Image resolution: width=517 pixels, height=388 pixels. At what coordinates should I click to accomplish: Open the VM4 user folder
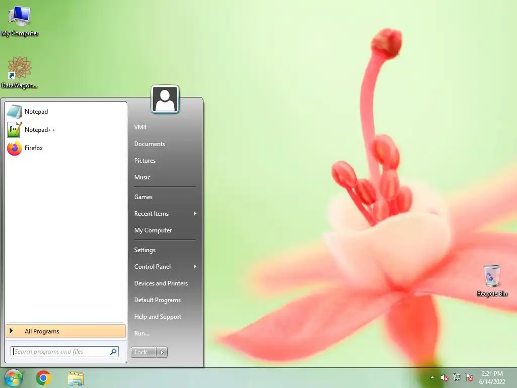(x=140, y=127)
